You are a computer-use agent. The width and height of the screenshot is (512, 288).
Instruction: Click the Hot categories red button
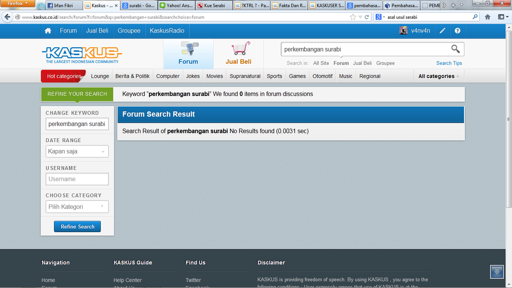[x=64, y=76]
